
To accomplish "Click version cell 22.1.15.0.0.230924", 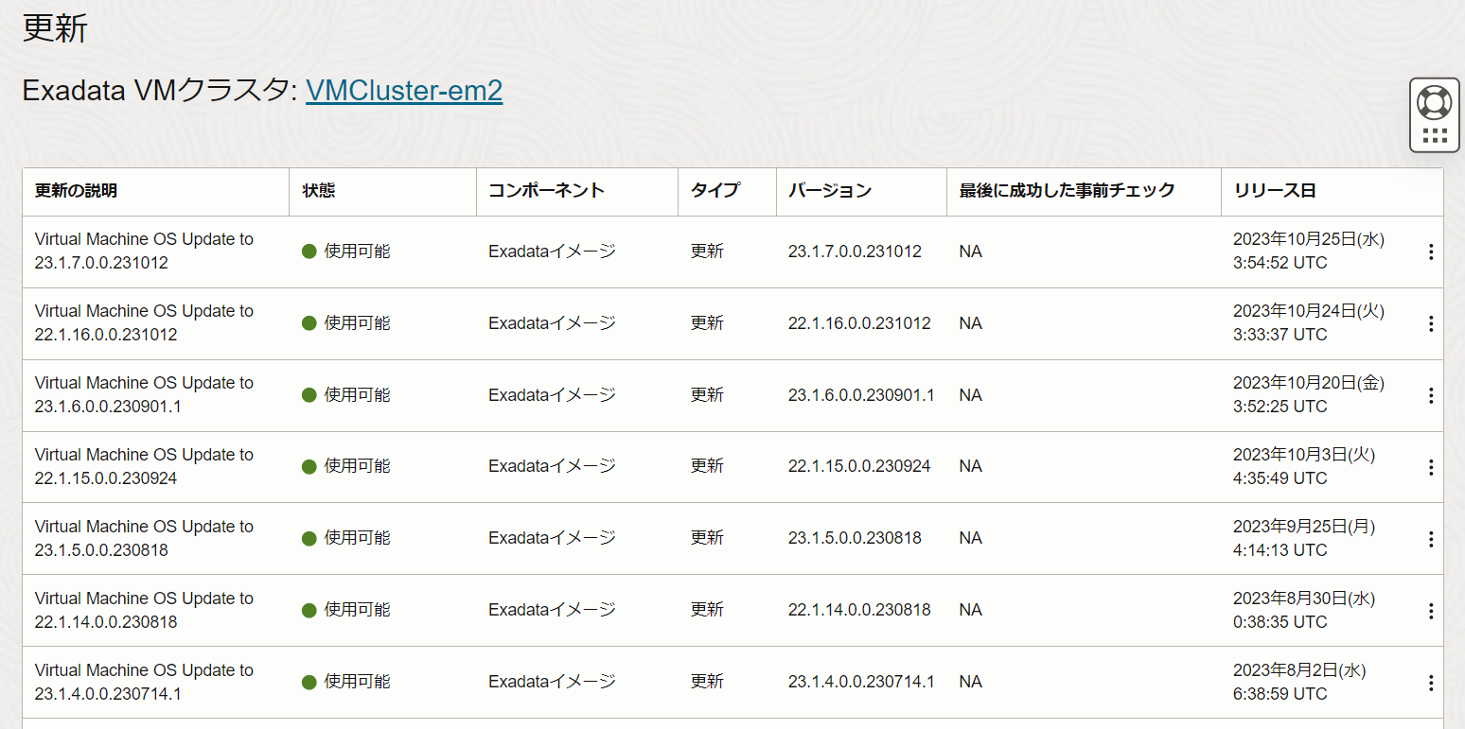I will pyautogui.click(x=858, y=466).
